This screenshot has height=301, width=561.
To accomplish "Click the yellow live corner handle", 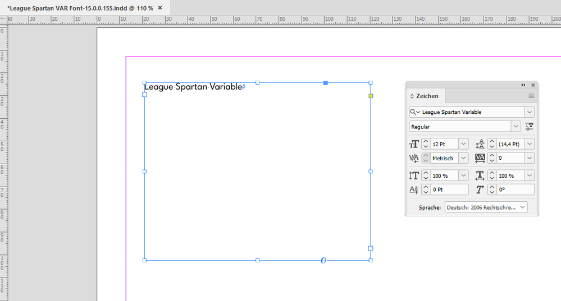I will point(371,96).
